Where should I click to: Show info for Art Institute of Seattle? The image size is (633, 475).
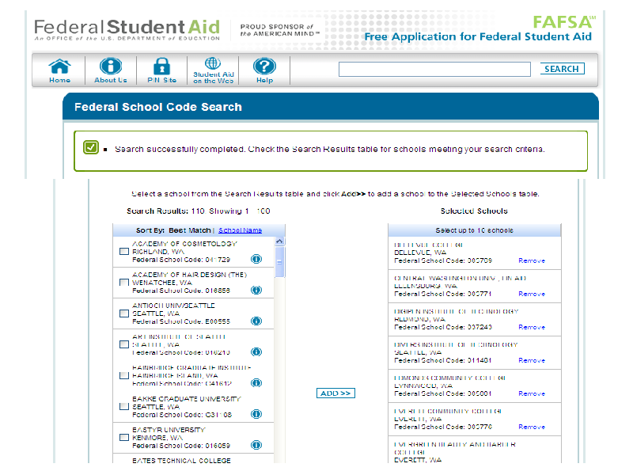[256, 352]
